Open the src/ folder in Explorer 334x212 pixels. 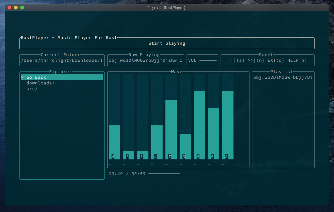tap(32, 89)
